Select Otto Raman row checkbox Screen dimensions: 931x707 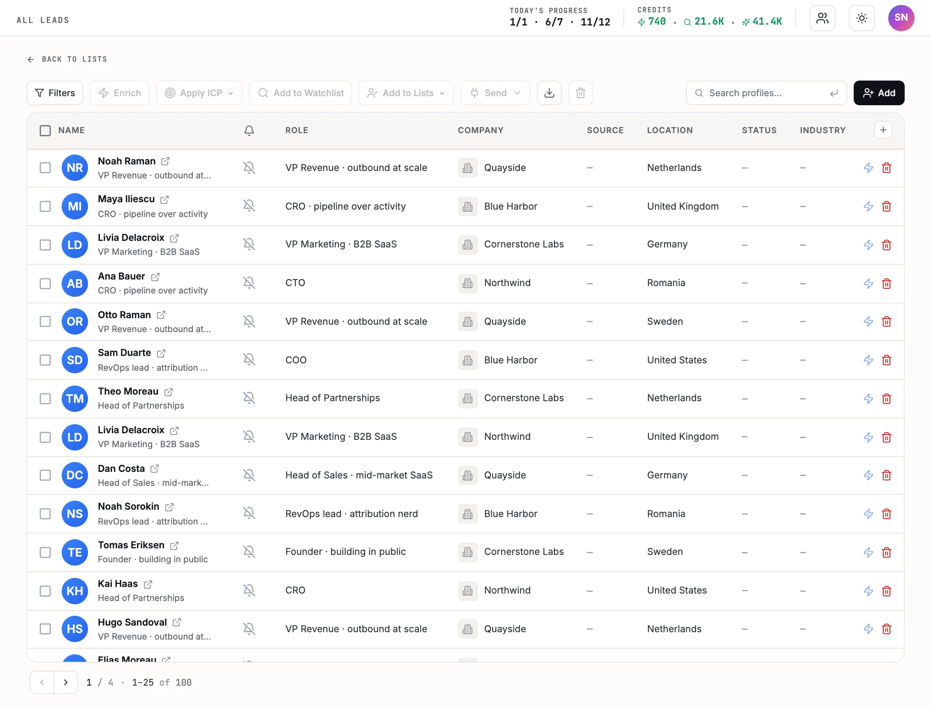pos(45,321)
